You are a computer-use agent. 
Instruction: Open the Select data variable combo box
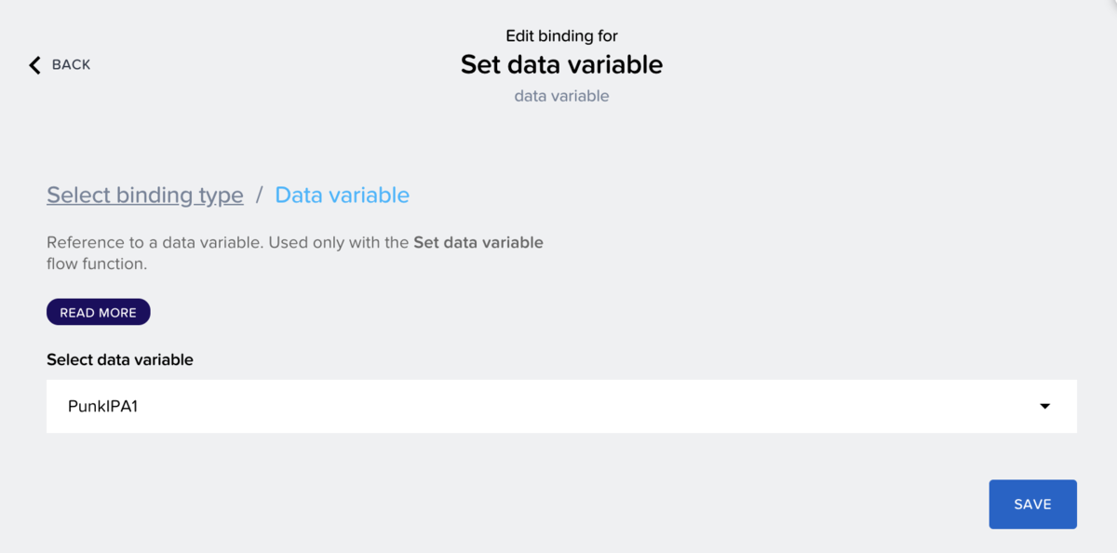click(x=561, y=406)
